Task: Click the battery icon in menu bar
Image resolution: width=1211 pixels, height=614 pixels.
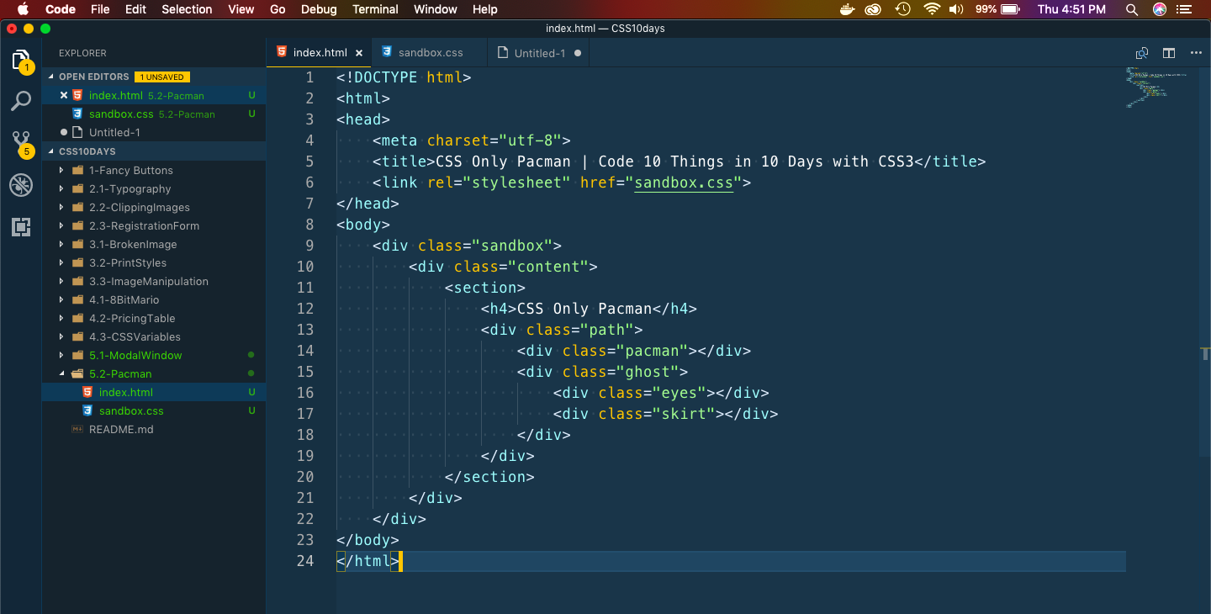Action: point(1011,9)
